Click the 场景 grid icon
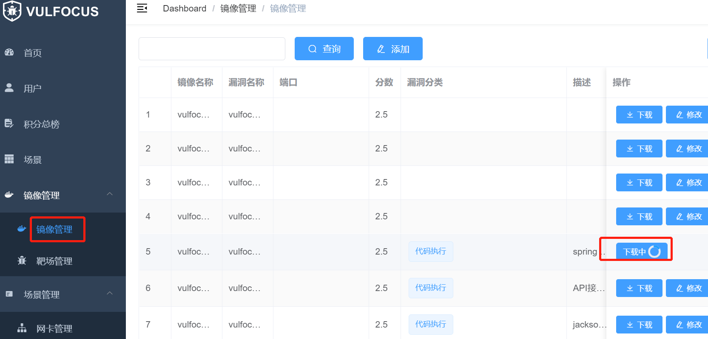 coord(9,159)
